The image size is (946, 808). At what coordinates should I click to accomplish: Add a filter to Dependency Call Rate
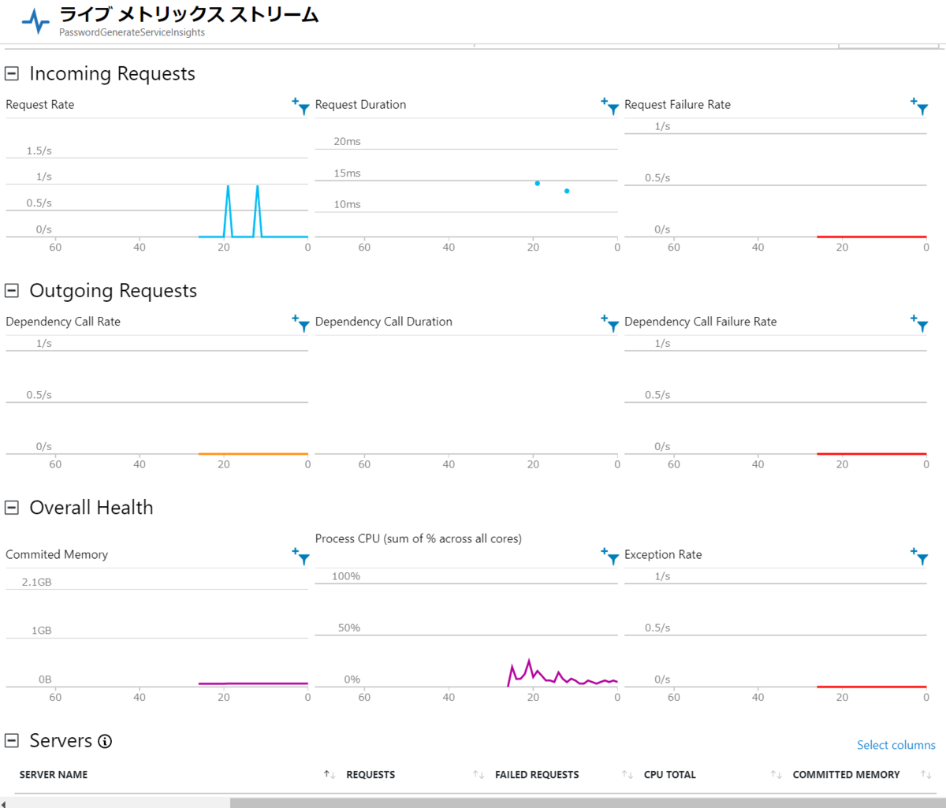(x=301, y=323)
